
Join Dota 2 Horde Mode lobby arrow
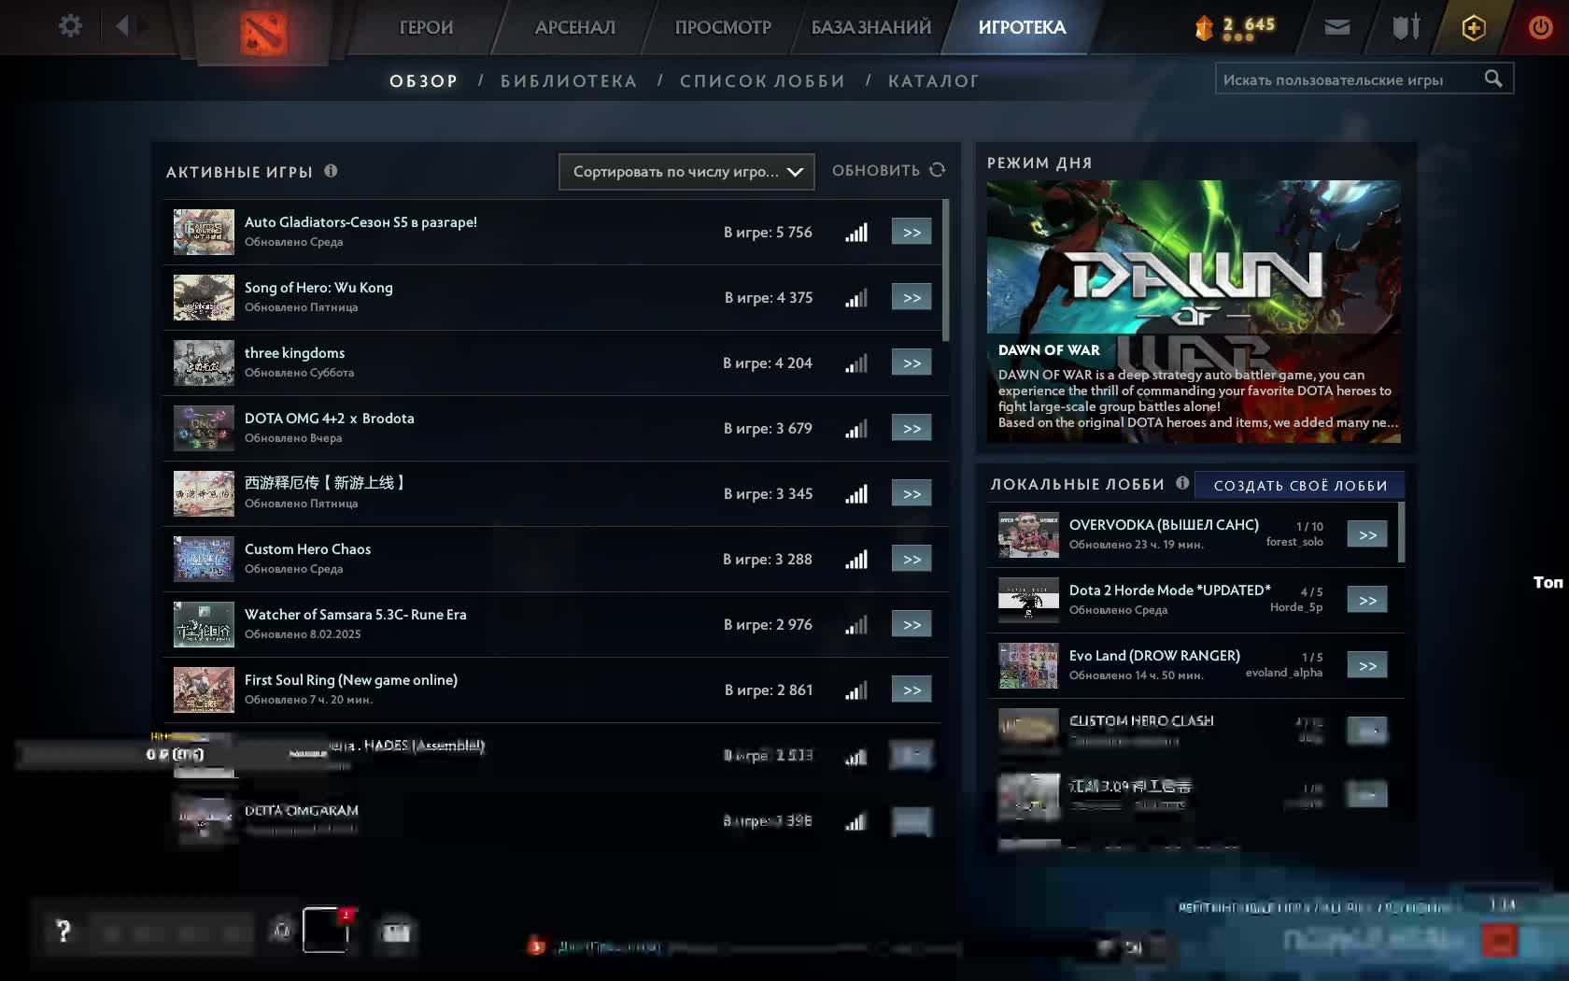click(x=1367, y=600)
